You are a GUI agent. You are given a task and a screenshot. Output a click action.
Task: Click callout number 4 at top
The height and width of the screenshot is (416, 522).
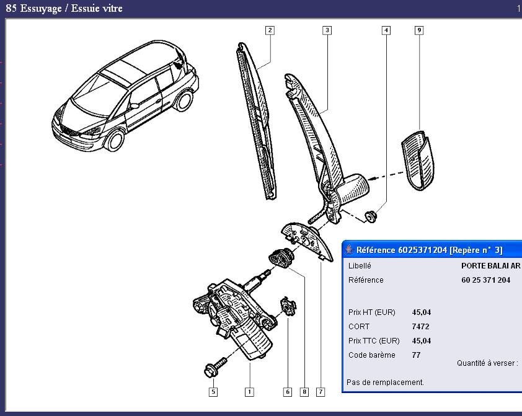pos(386,30)
